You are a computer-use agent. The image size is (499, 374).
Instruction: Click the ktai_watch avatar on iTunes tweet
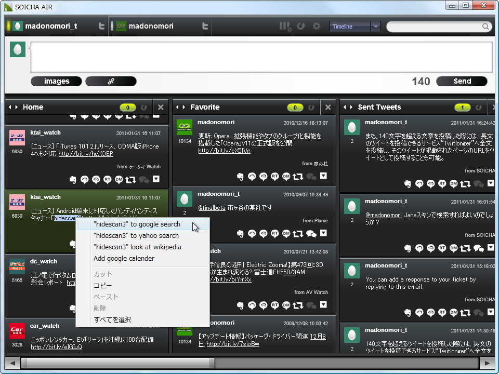click(x=17, y=138)
